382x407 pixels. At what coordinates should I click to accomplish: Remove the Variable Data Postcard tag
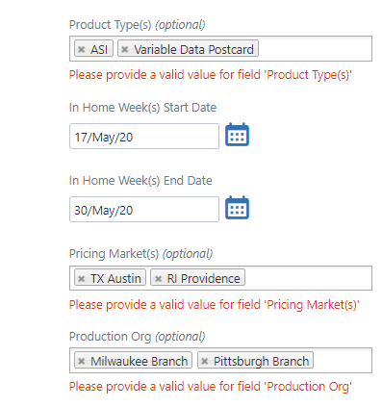[x=125, y=49]
